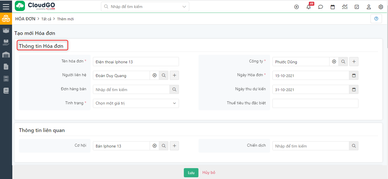Open date picker for Ngày thu dự kiến
Image resolution: width=388 pixels, height=179 pixels.
coord(354,89)
